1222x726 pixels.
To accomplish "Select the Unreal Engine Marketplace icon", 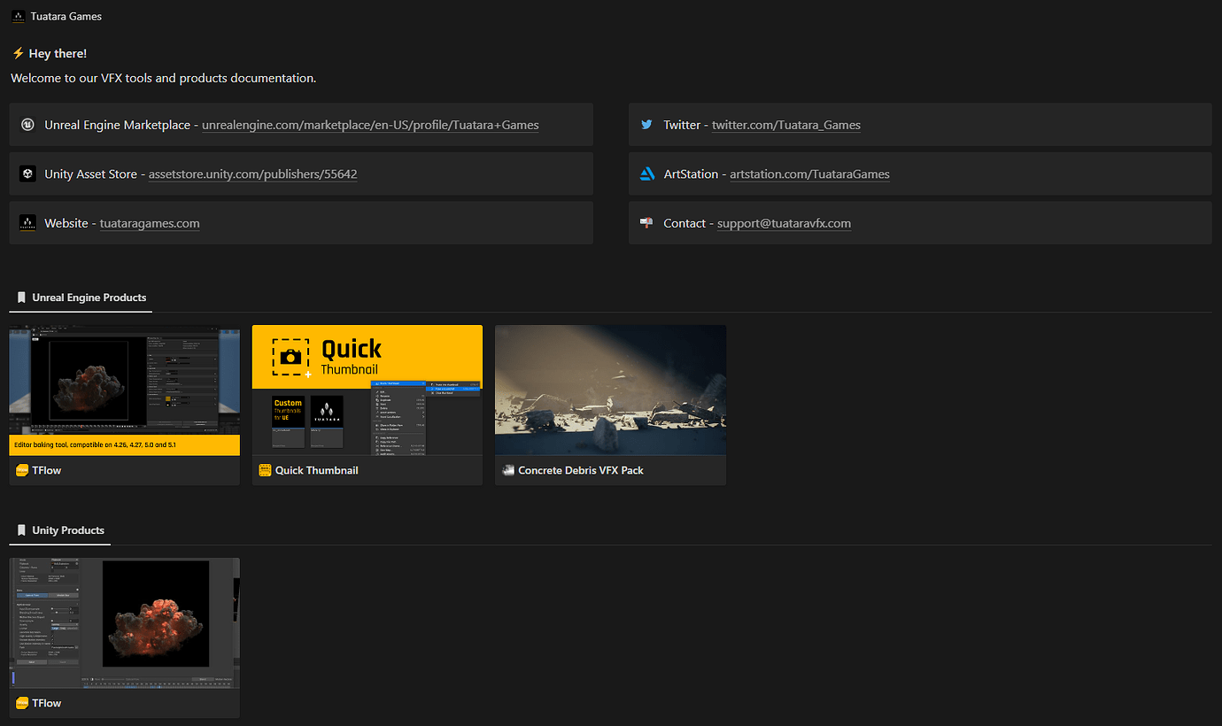I will [27, 124].
